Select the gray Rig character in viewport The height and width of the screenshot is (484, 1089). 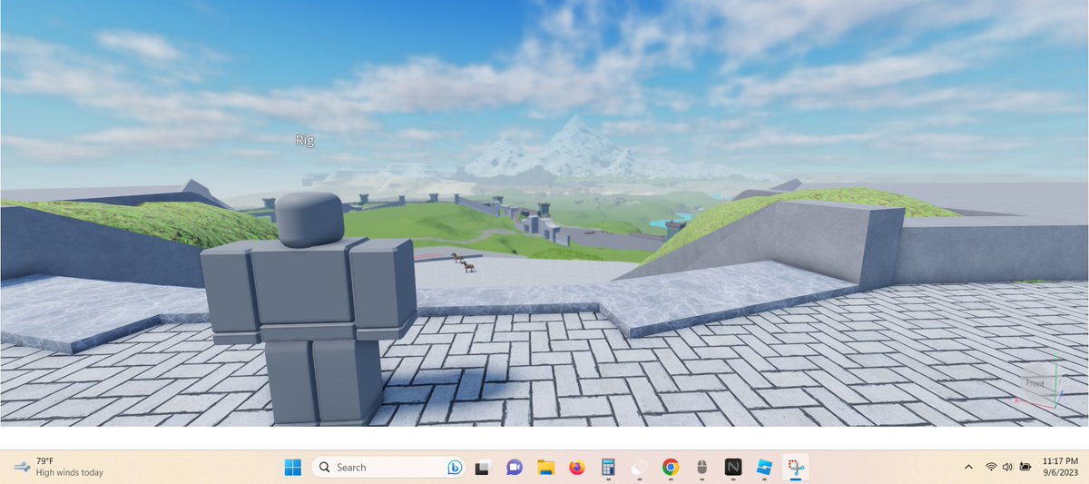(x=309, y=307)
